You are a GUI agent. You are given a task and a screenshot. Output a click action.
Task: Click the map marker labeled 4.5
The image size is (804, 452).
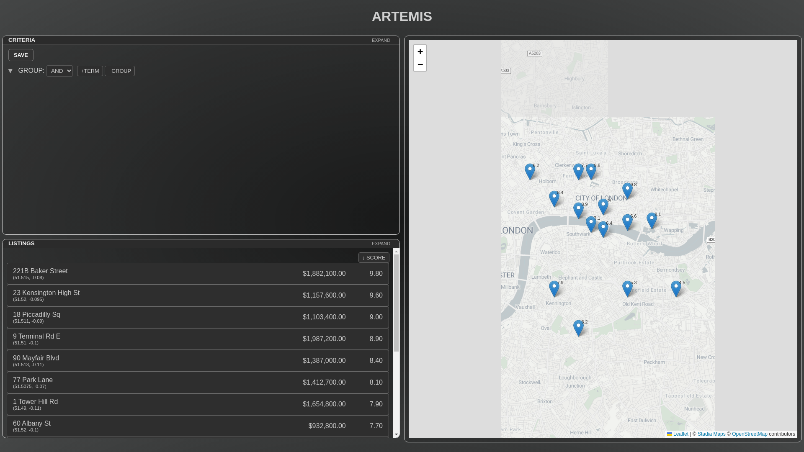point(676,289)
